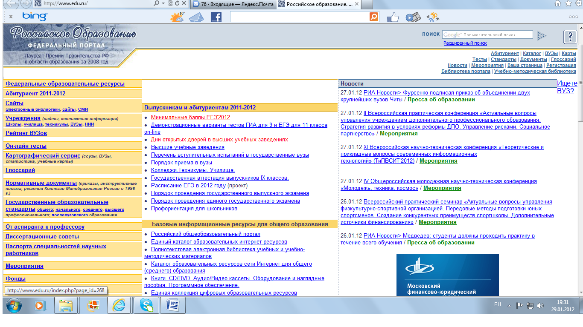Open the Глоссарий top menu link
This screenshot has height=327, width=583.
(563, 59)
